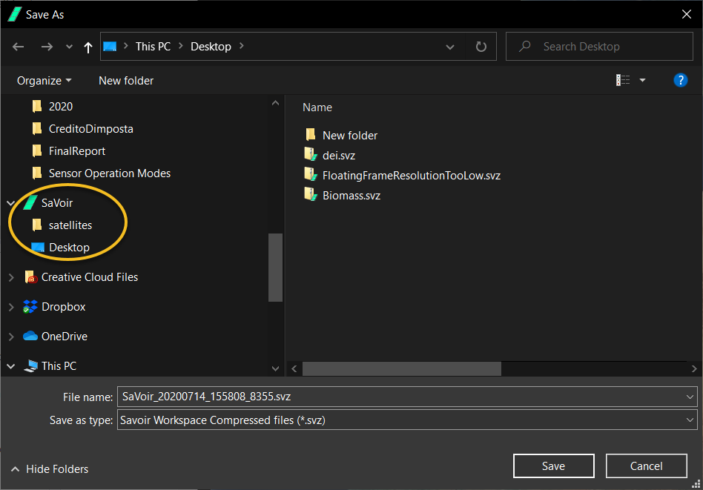Select the Biomass.svz file
The width and height of the screenshot is (703, 490).
[x=351, y=196]
